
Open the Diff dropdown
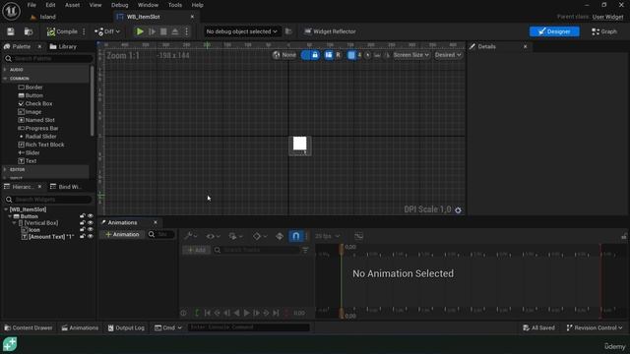(107, 31)
